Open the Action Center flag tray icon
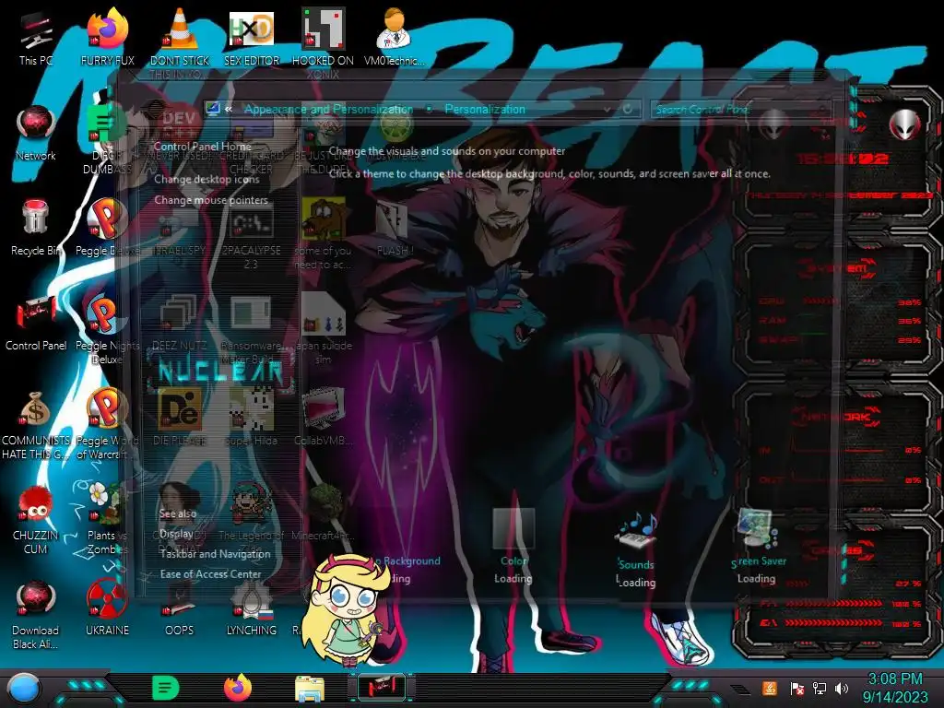 click(x=797, y=688)
